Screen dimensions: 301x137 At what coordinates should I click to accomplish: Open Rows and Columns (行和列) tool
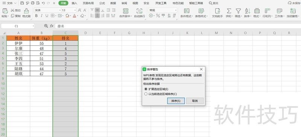(267, 13)
